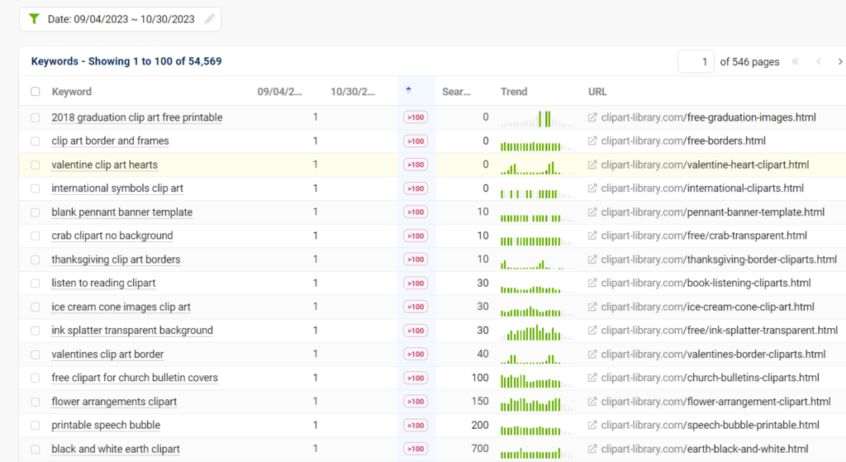
Task: Click the previous page arrow icon
Action: pyautogui.click(x=819, y=62)
